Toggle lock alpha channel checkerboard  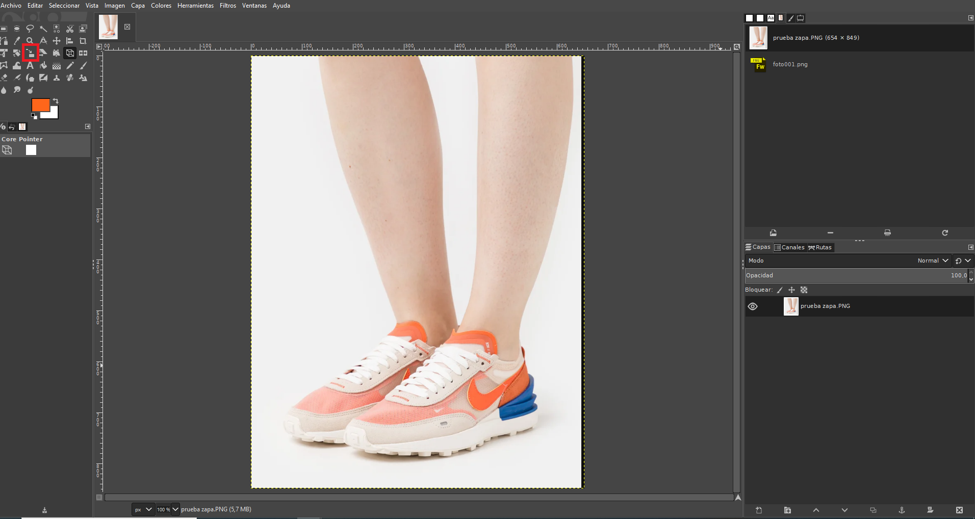click(804, 290)
